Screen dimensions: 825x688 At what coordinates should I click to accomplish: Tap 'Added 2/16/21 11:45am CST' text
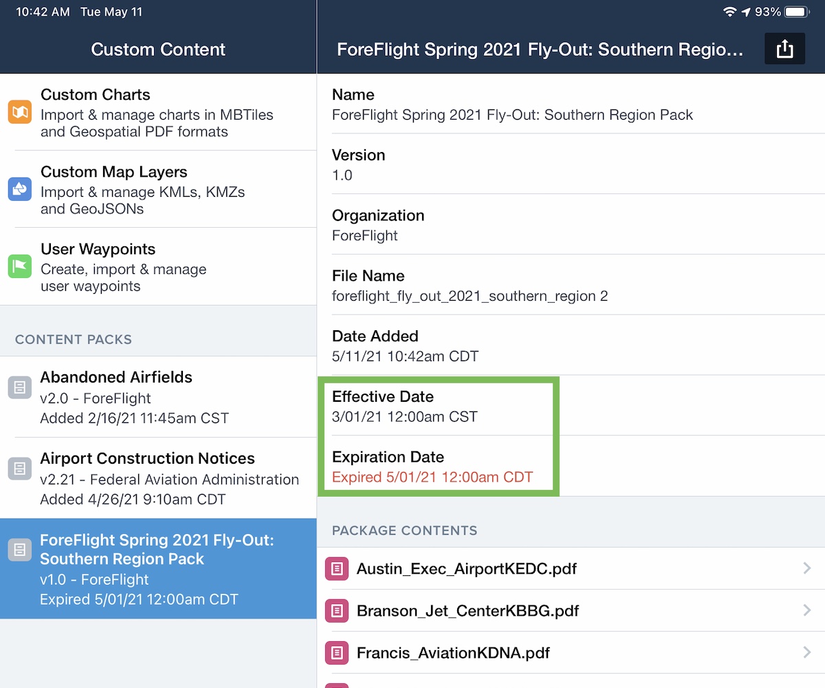pyautogui.click(x=135, y=418)
